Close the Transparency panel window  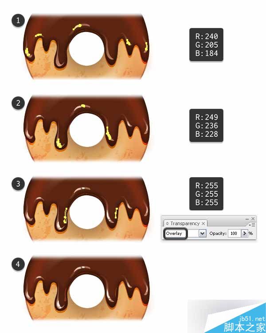[x=253, y=218]
